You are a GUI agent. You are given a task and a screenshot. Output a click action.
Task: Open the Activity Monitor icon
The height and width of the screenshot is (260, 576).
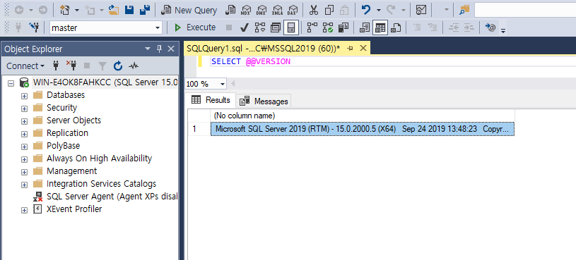(x=421, y=11)
